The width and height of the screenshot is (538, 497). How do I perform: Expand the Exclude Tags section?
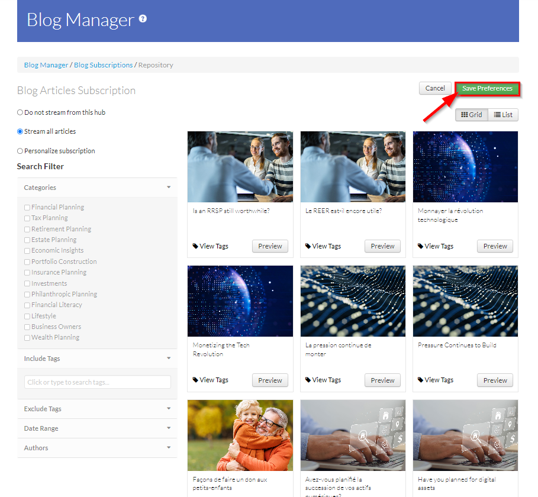[x=97, y=409]
